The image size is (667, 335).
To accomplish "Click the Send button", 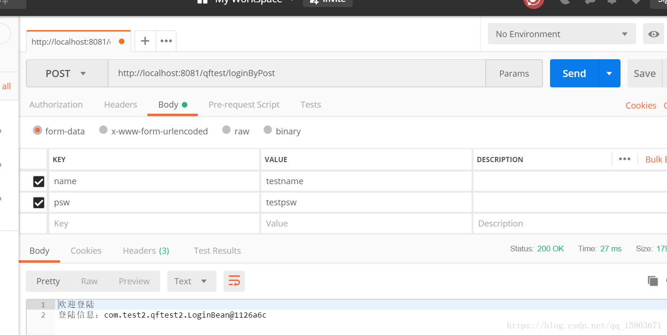I will [x=574, y=73].
